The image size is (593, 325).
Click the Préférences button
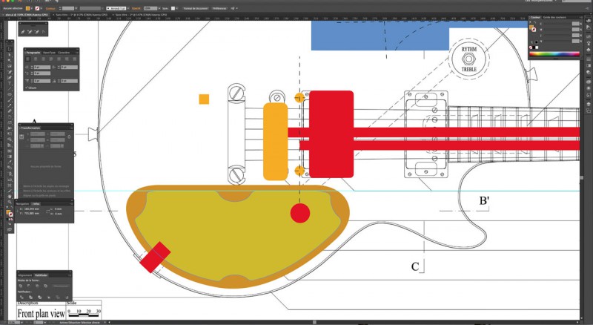(x=219, y=8)
